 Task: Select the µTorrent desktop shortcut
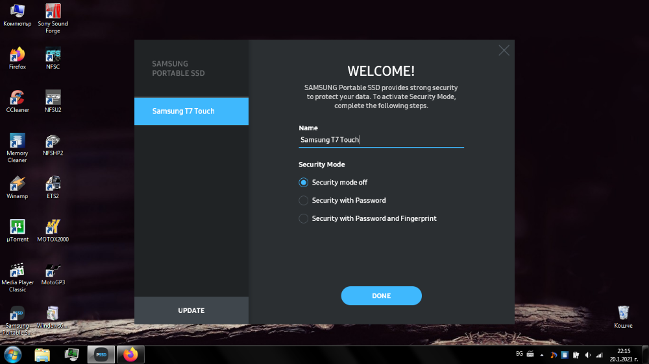click(x=18, y=231)
